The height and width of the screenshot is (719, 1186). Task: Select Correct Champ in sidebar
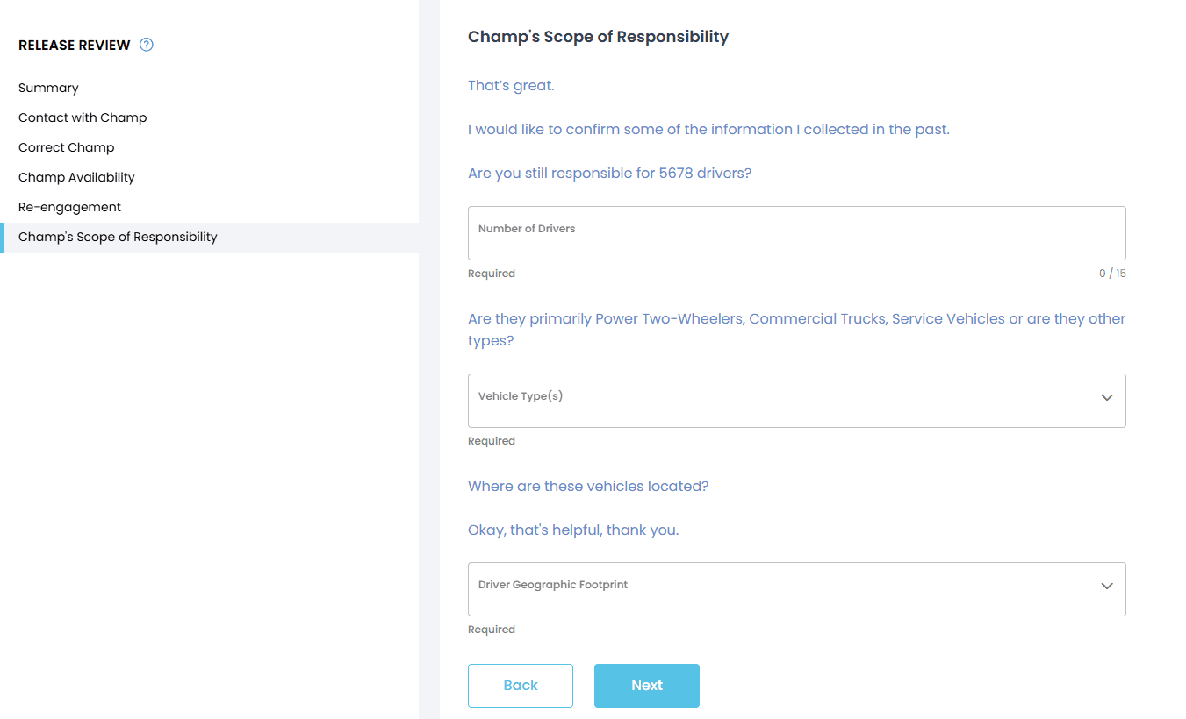coord(67,147)
